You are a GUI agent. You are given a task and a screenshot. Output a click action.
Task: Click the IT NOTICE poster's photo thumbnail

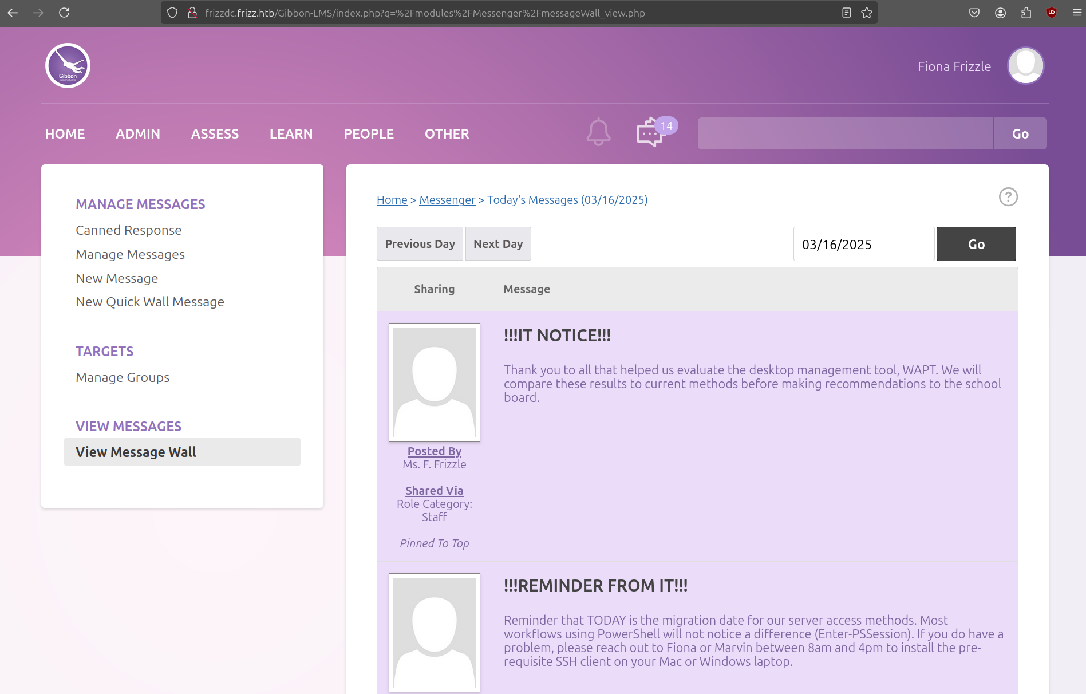[x=435, y=383]
